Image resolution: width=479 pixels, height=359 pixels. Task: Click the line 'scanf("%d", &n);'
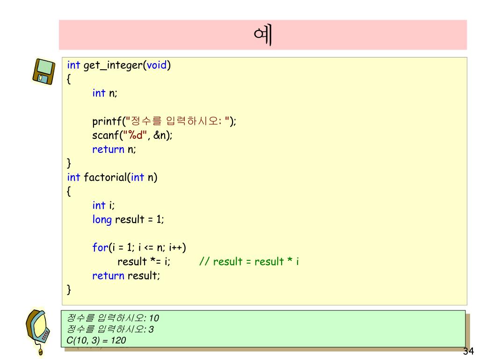click(132, 135)
